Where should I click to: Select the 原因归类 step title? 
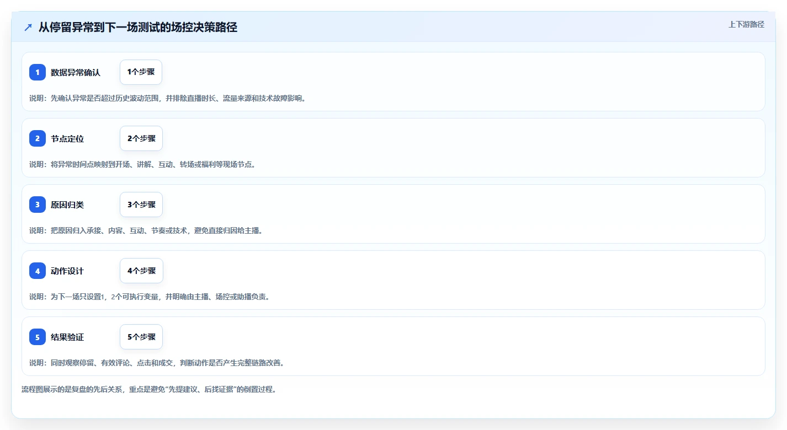tap(67, 205)
